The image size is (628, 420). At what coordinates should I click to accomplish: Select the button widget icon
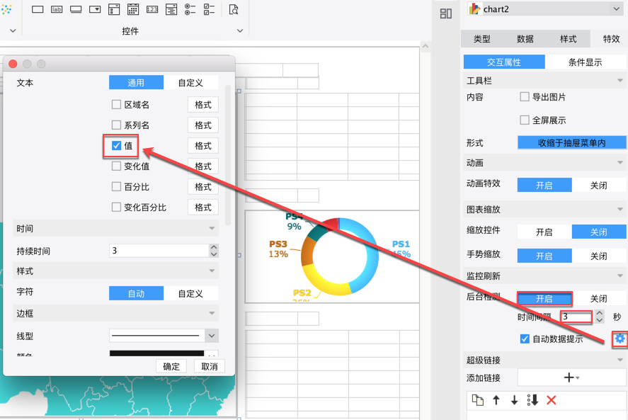coord(76,9)
